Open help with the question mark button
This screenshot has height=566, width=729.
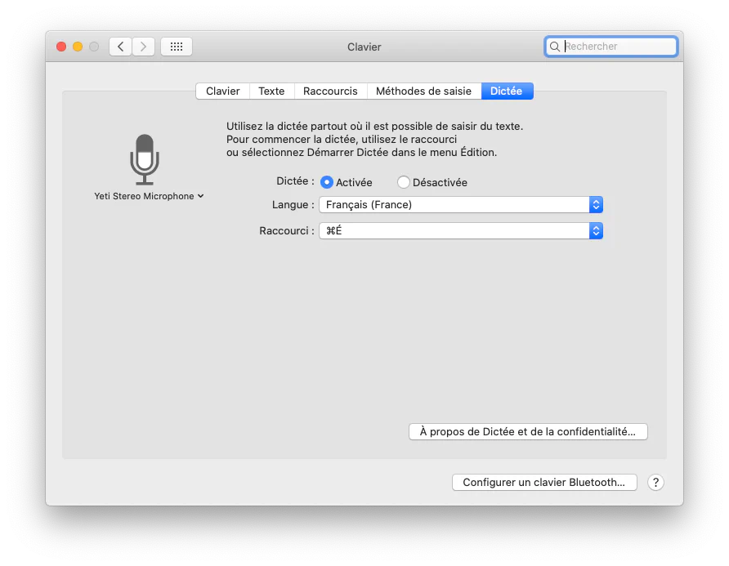point(655,483)
